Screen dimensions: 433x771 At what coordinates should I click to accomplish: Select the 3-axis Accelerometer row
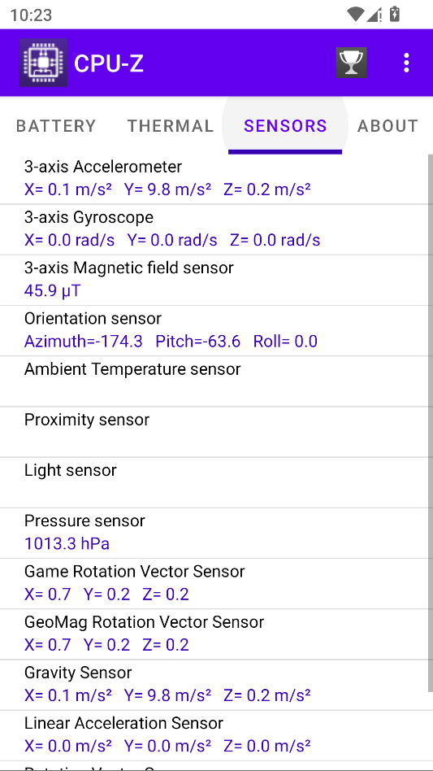pos(214,178)
